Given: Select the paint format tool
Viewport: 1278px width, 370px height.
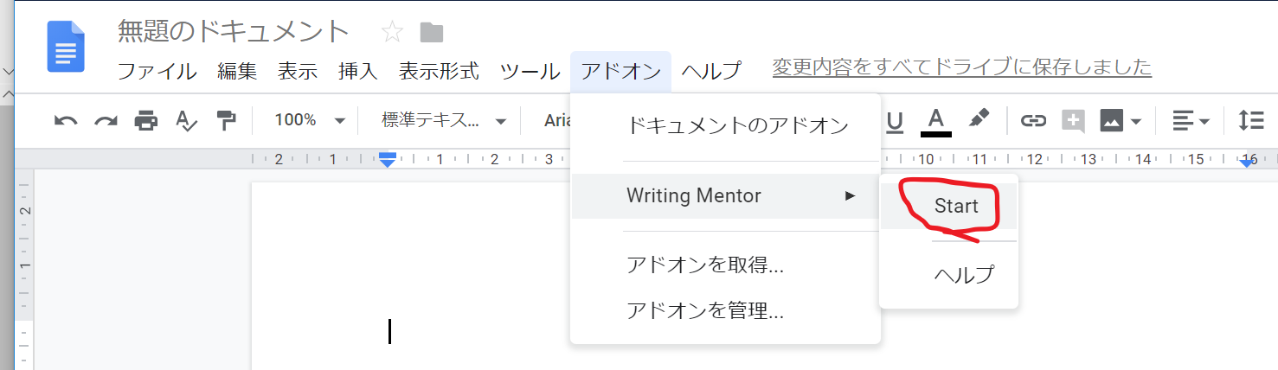Looking at the screenshot, I should click(x=227, y=121).
